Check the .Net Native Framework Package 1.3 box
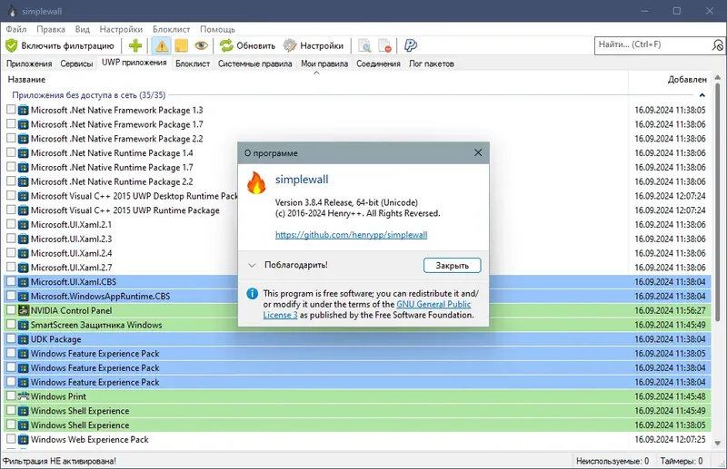The width and height of the screenshot is (727, 469). pos(11,110)
